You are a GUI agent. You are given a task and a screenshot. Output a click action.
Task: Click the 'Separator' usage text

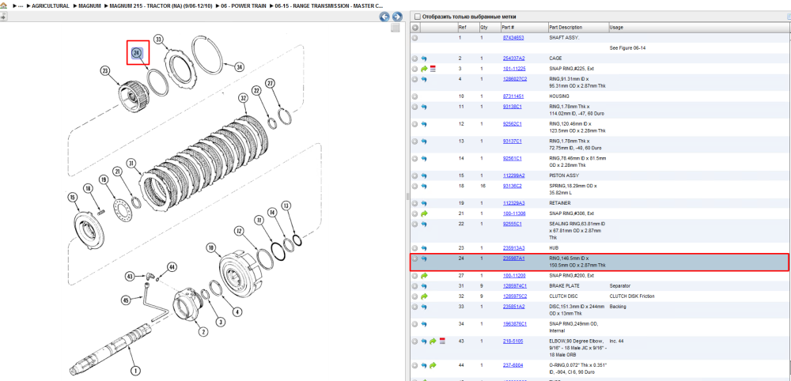[x=619, y=286]
